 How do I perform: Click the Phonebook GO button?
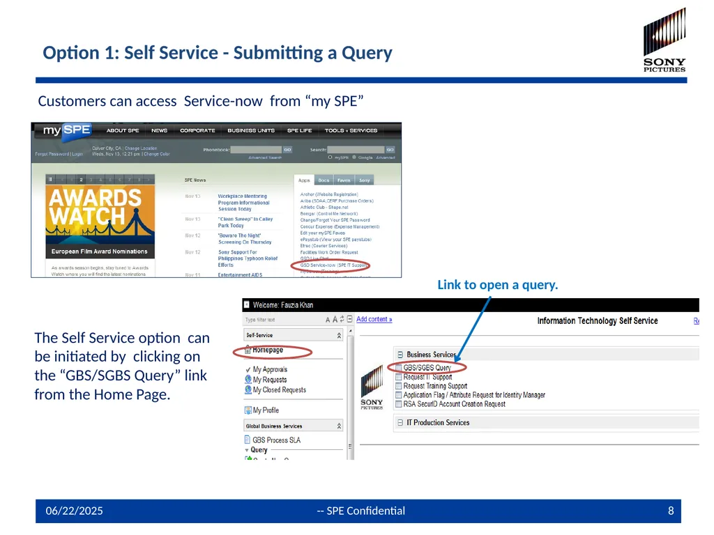click(287, 150)
